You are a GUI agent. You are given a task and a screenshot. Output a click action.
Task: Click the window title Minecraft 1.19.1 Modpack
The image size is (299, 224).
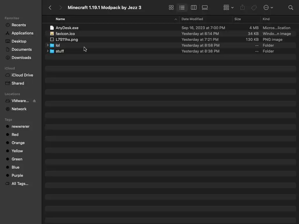[x=105, y=8]
